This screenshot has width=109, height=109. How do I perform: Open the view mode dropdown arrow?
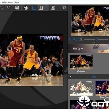pos(46,8)
